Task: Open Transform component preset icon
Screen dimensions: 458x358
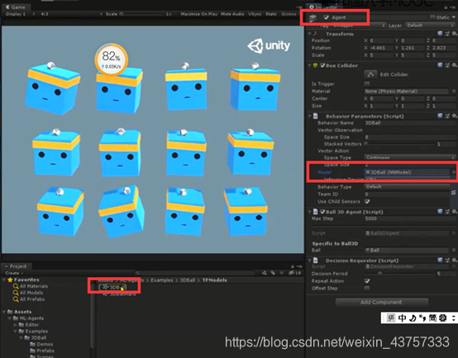Action: coord(447,34)
